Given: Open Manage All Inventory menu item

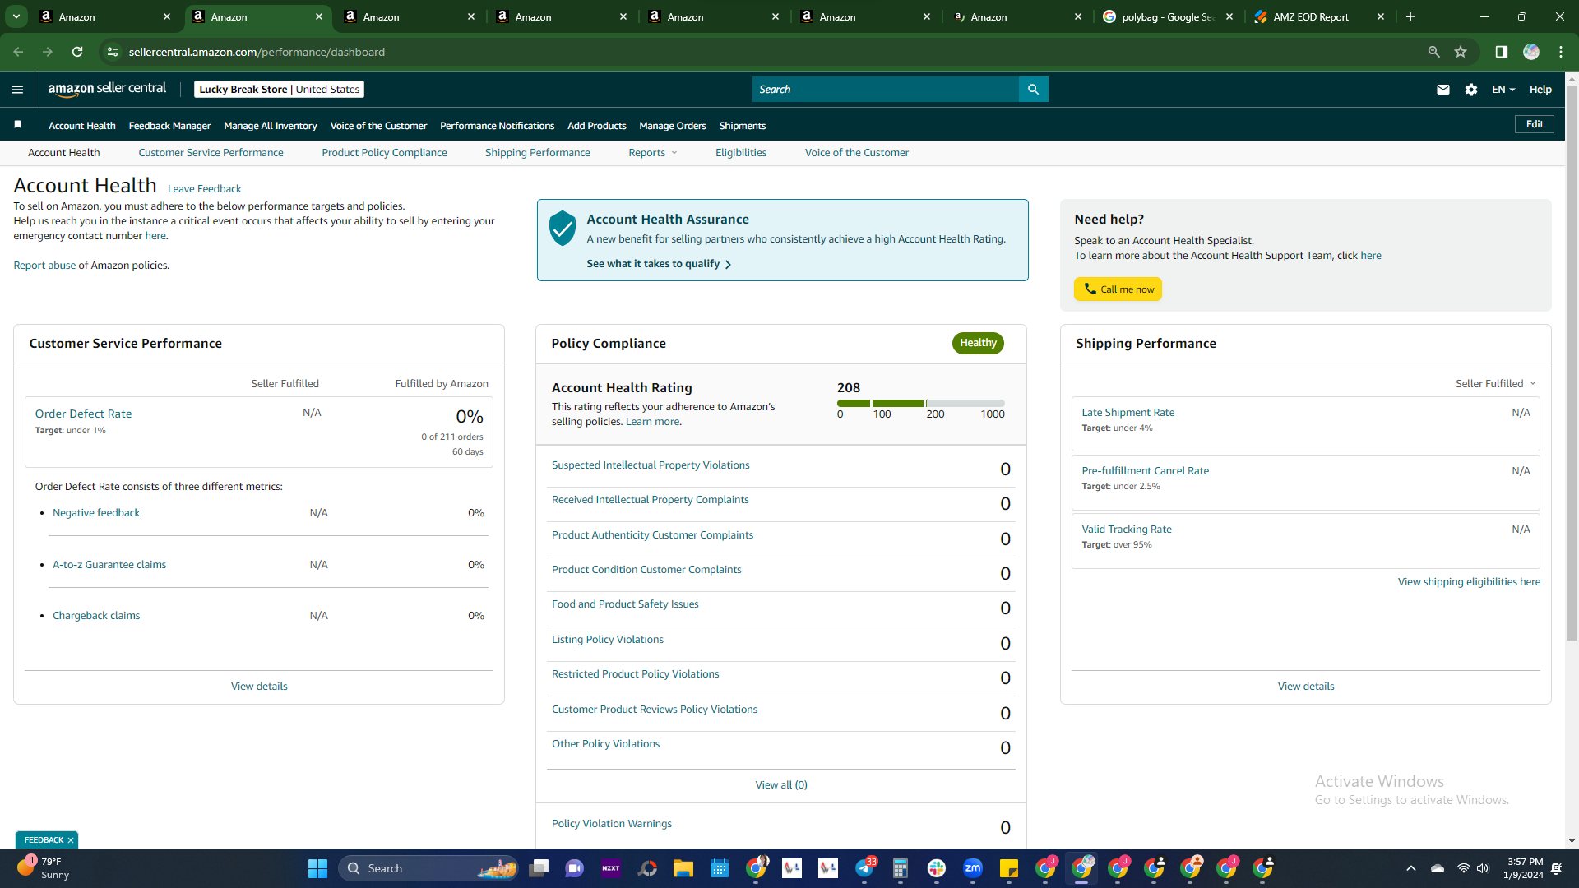Looking at the screenshot, I should (270, 126).
